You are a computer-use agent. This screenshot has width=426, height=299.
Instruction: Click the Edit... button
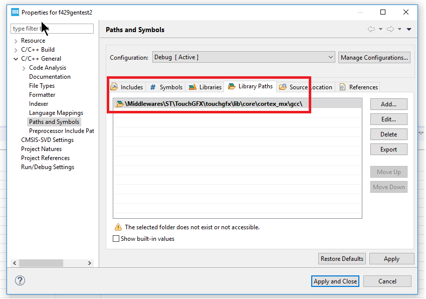(x=388, y=119)
